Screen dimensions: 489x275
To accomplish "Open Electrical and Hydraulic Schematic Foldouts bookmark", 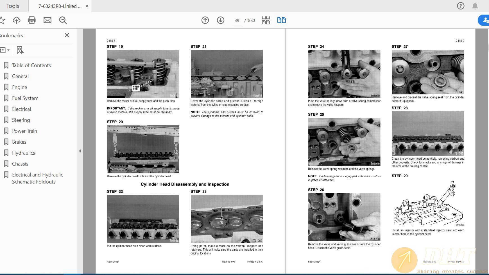I will [37, 178].
